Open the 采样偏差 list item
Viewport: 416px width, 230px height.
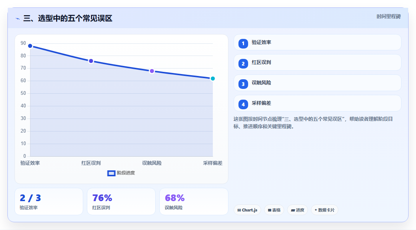pos(317,103)
